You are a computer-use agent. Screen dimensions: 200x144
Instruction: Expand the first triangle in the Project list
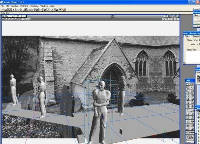tap(199, 121)
